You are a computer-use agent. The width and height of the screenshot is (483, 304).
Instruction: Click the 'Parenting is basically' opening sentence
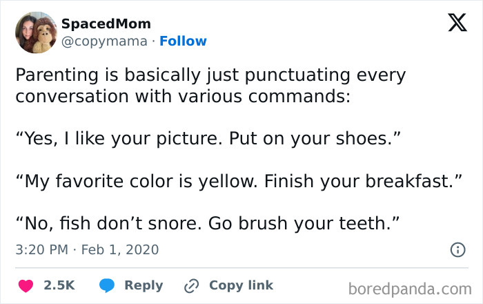pyautogui.click(x=210, y=75)
